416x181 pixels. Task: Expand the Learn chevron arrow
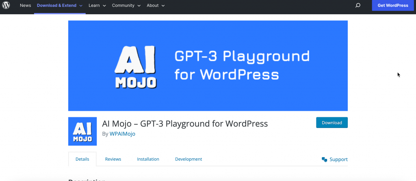tap(104, 6)
